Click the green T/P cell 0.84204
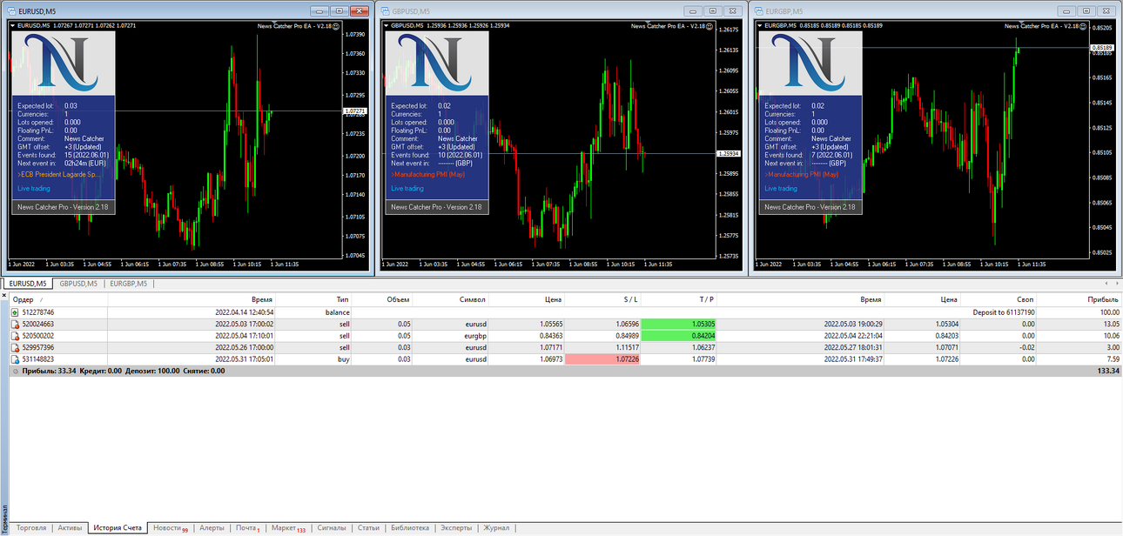Viewport: 1123px width, 536px height. coord(678,335)
